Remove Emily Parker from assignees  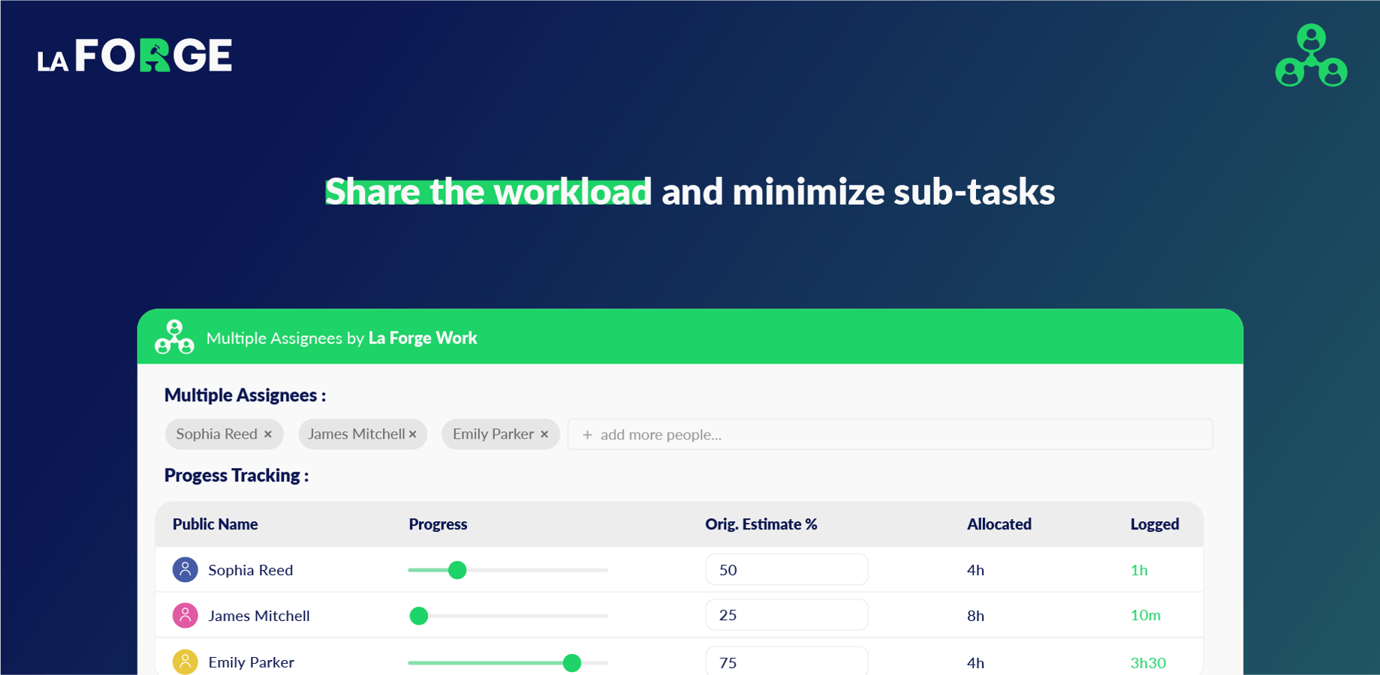(x=544, y=434)
